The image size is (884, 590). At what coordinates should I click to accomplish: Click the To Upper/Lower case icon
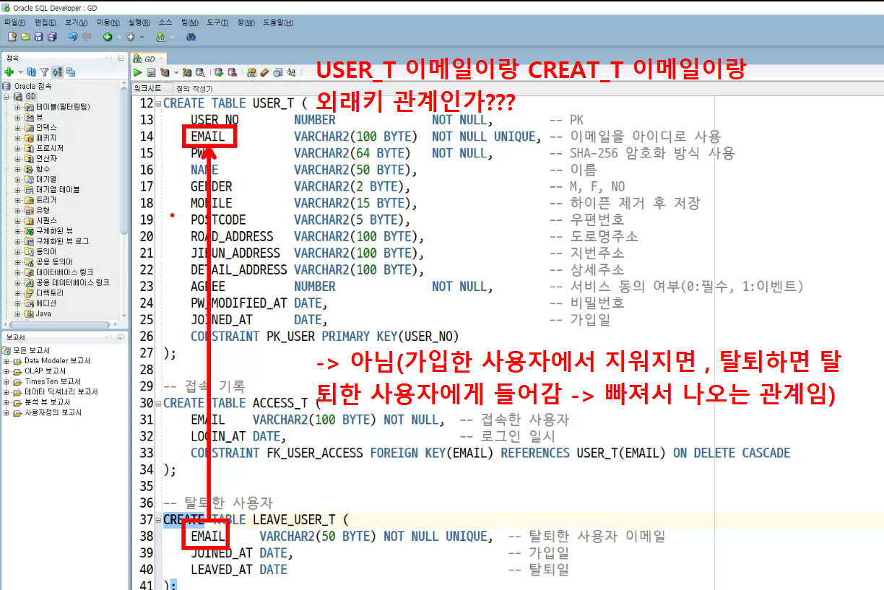coord(291,72)
